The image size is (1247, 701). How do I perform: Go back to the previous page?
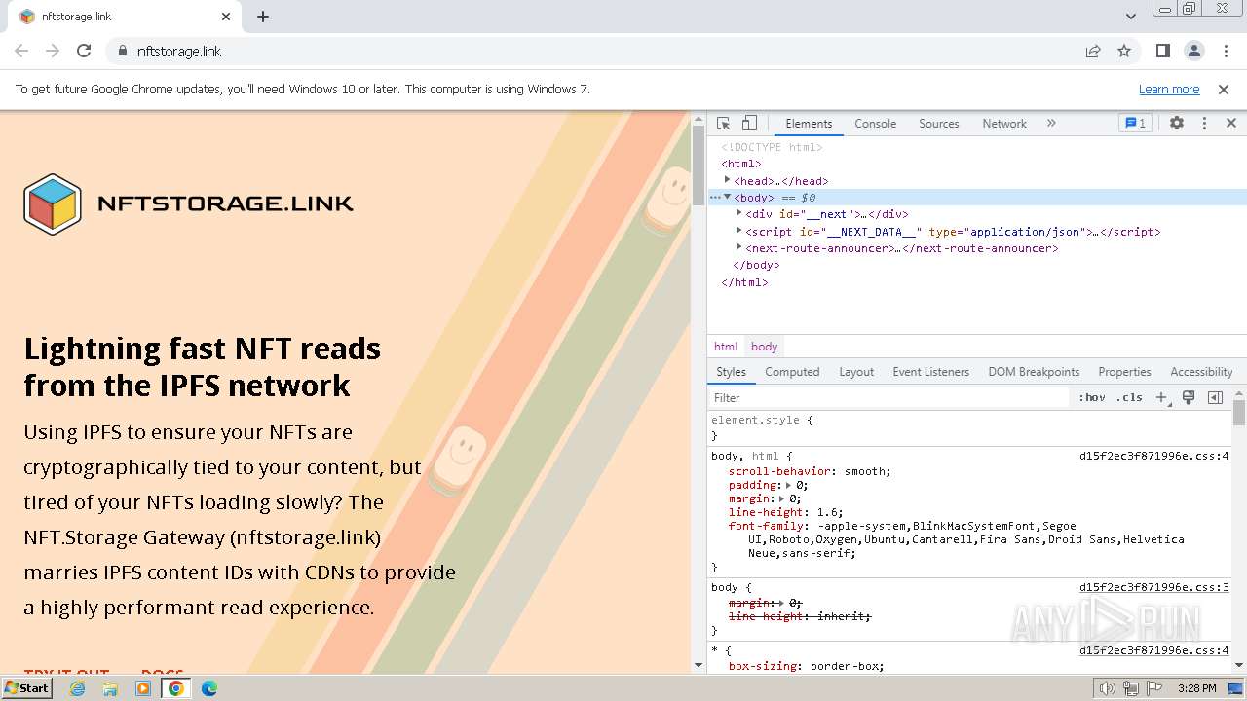21,51
